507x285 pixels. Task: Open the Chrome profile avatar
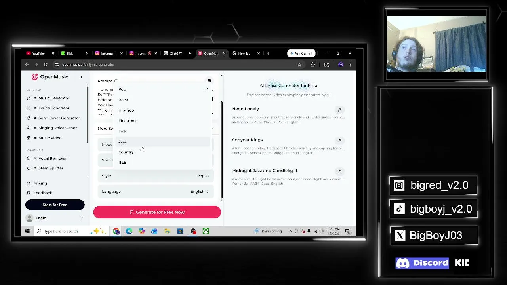click(x=341, y=65)
